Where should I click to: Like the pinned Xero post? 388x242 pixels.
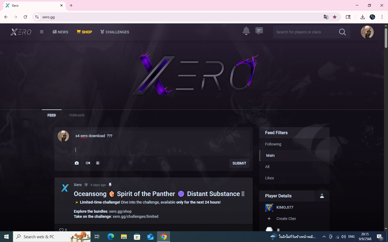tap(61, 230)
